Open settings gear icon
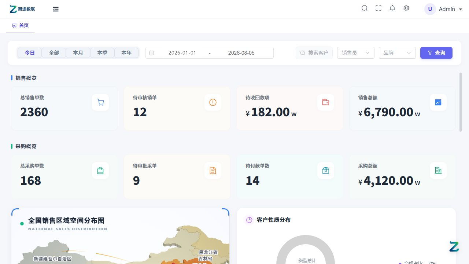The width and height of the screenshot is (469, 264). tap(406, 8)
